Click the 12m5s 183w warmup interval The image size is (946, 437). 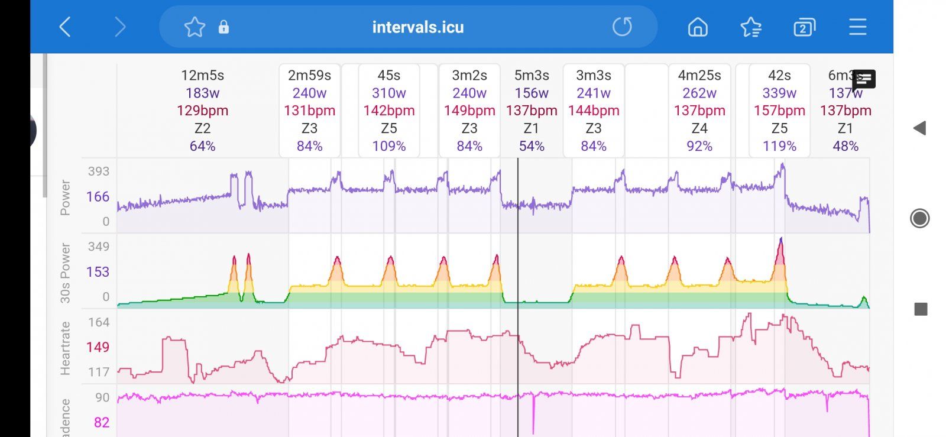202,111
